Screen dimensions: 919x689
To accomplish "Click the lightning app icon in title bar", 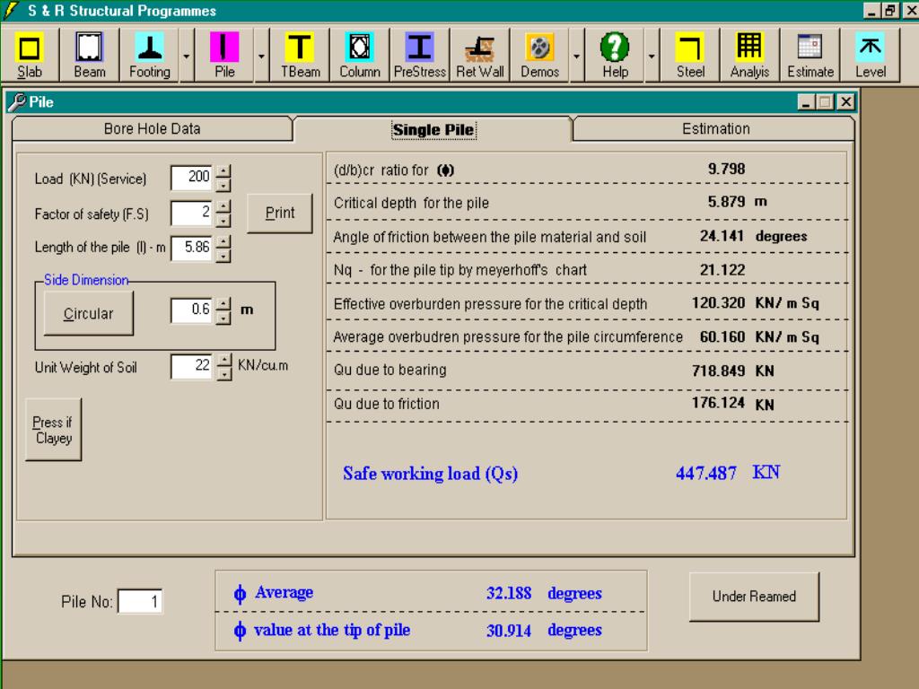I will (x=11, y=10).
